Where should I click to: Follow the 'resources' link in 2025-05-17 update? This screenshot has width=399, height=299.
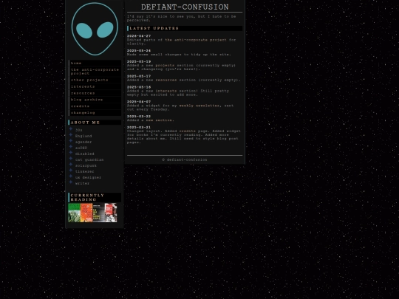coord(166,80)
